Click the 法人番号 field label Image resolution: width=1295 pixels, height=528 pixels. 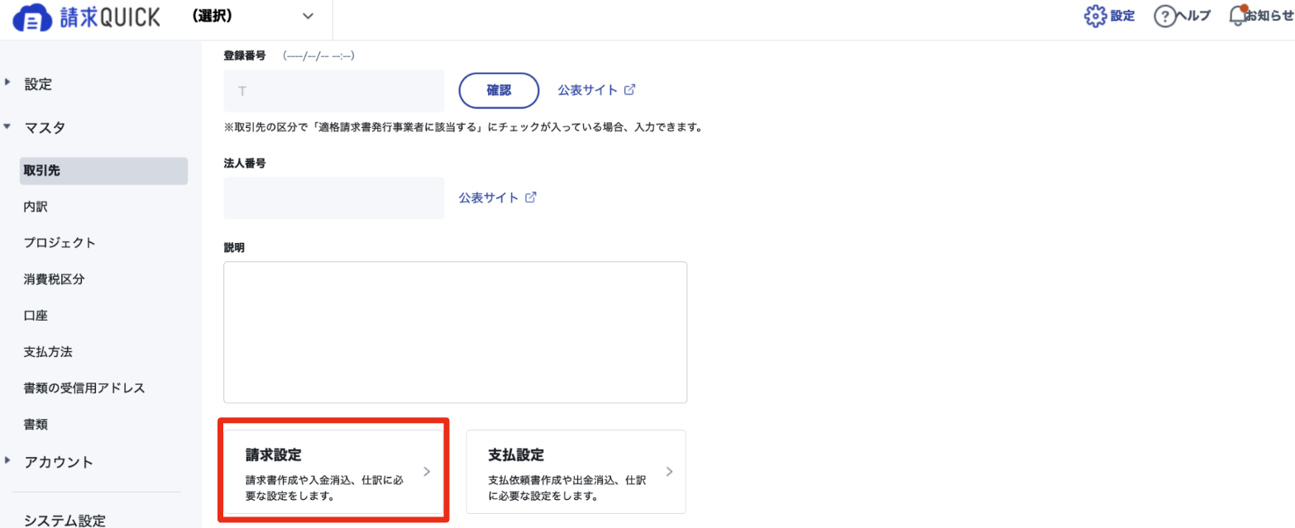(244, 163)
